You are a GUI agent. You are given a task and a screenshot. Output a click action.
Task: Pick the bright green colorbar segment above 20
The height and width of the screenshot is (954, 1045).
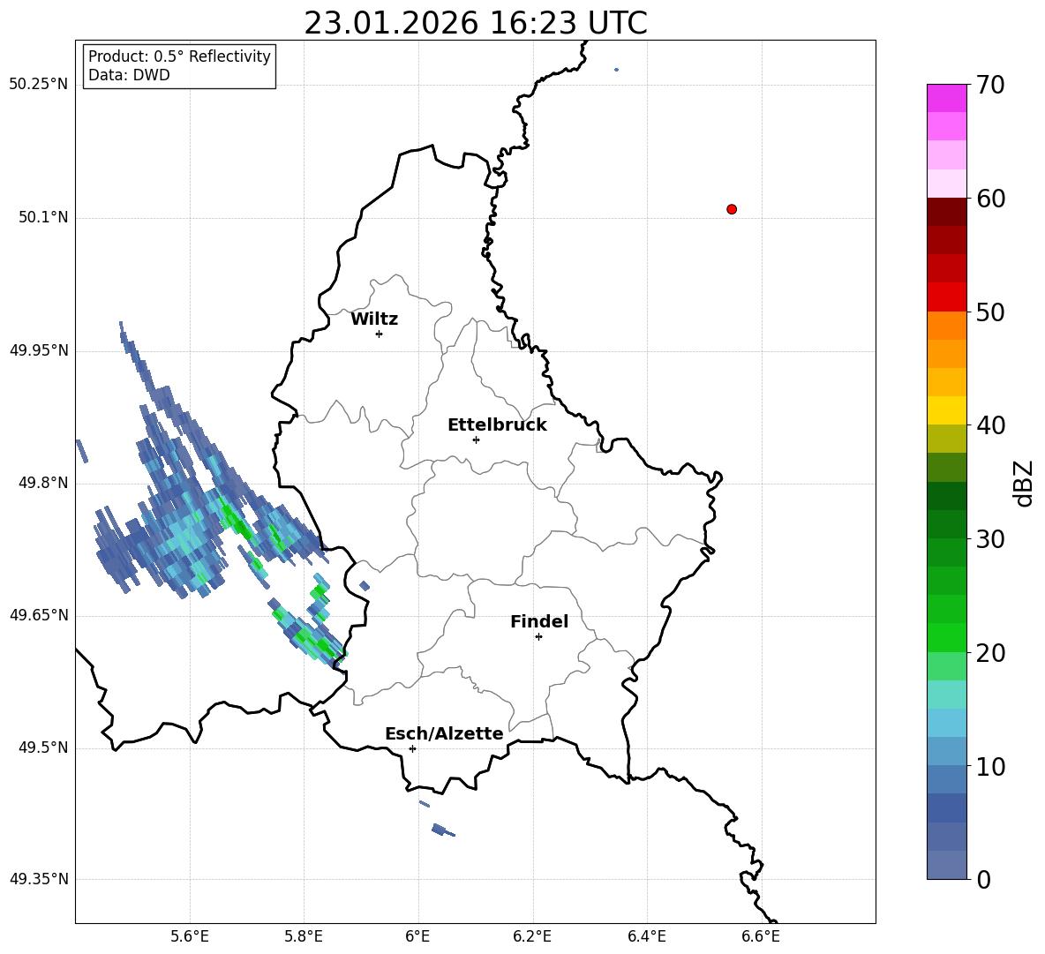946,637
